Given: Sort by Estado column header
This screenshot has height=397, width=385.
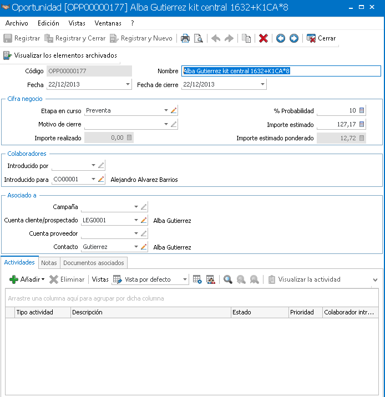Looking at the screenshot, I should pos(260,312).
